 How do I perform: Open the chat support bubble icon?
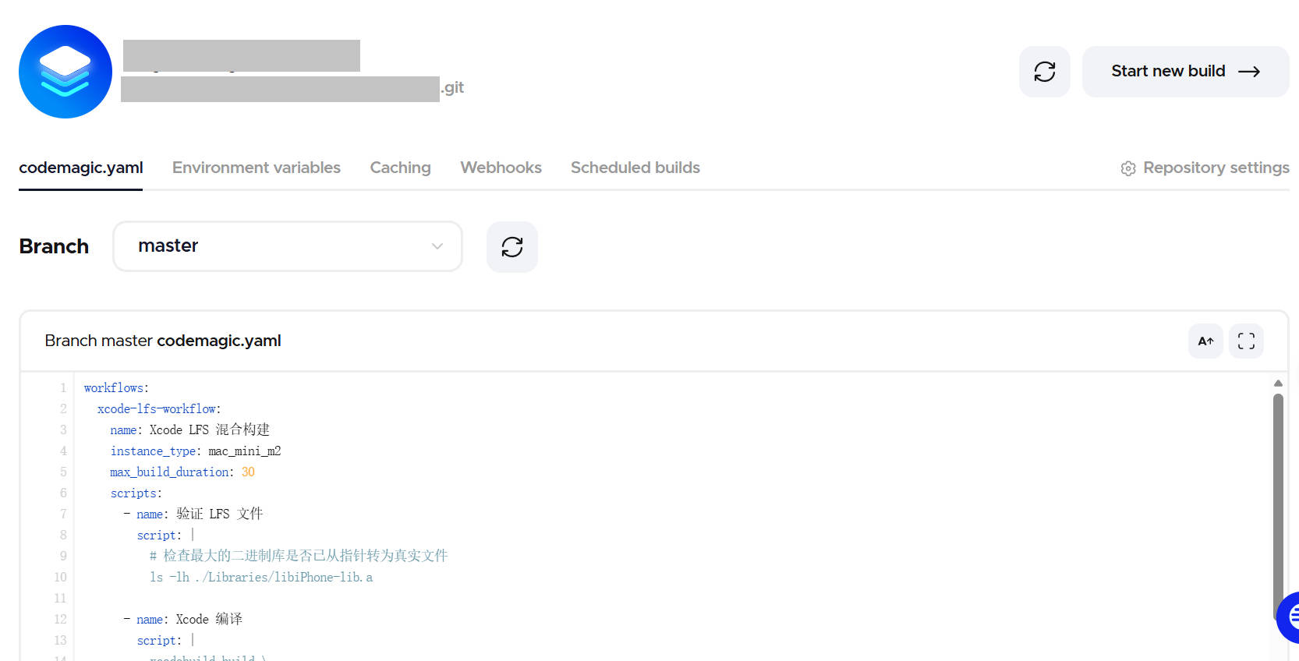(x=1290, y=617)
